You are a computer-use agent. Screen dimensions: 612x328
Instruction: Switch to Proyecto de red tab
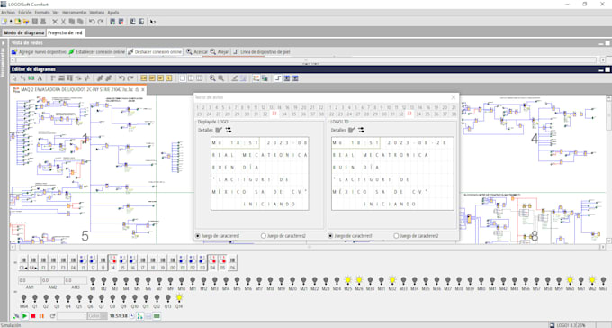point(65,32)
